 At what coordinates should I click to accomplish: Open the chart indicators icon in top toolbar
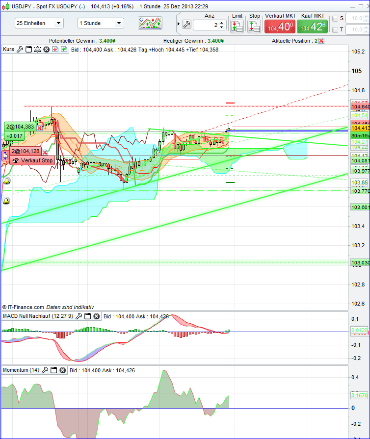point(150,23)
